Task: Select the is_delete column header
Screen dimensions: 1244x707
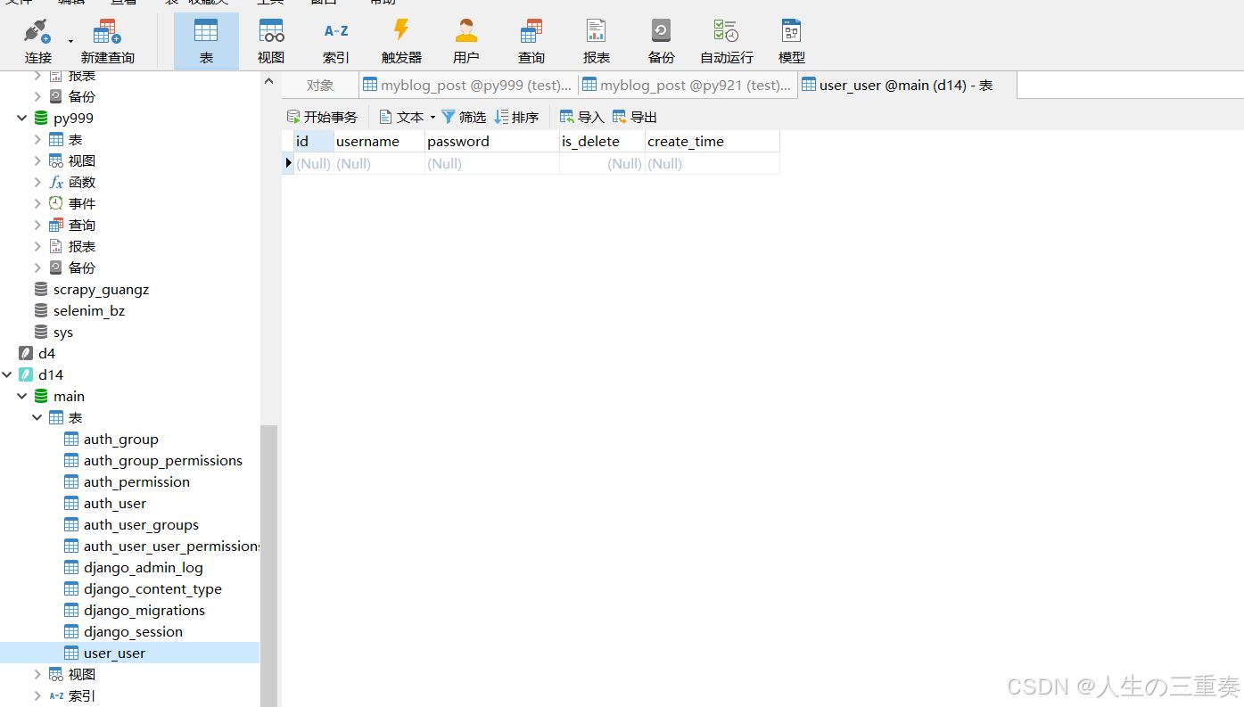Action: click(603, 141)
